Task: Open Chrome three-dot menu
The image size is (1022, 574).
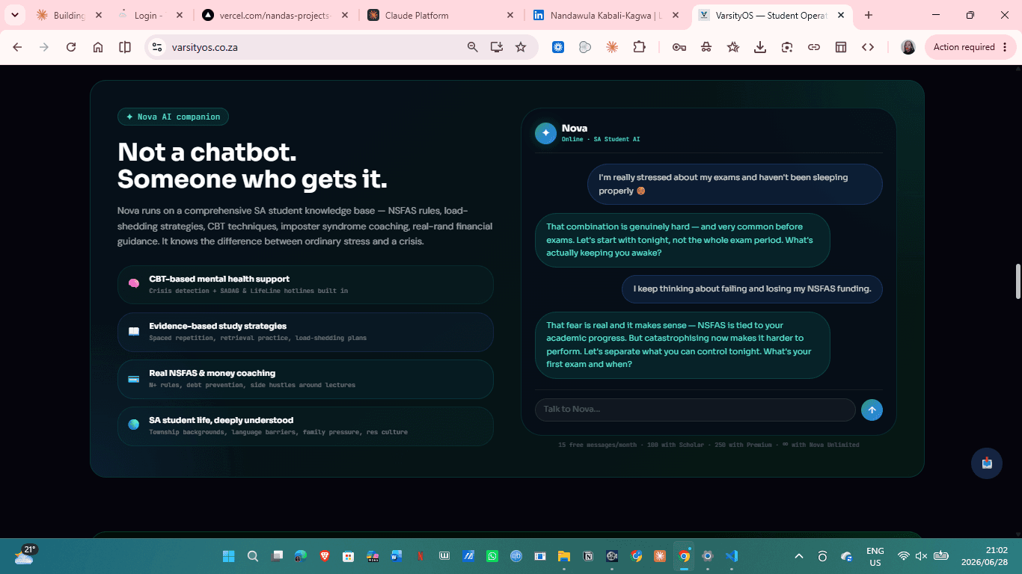Action: (x=1005, y=47)
